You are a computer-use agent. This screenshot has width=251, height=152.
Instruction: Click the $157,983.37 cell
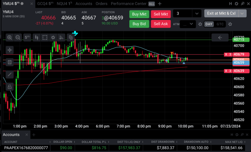point(129,148)
